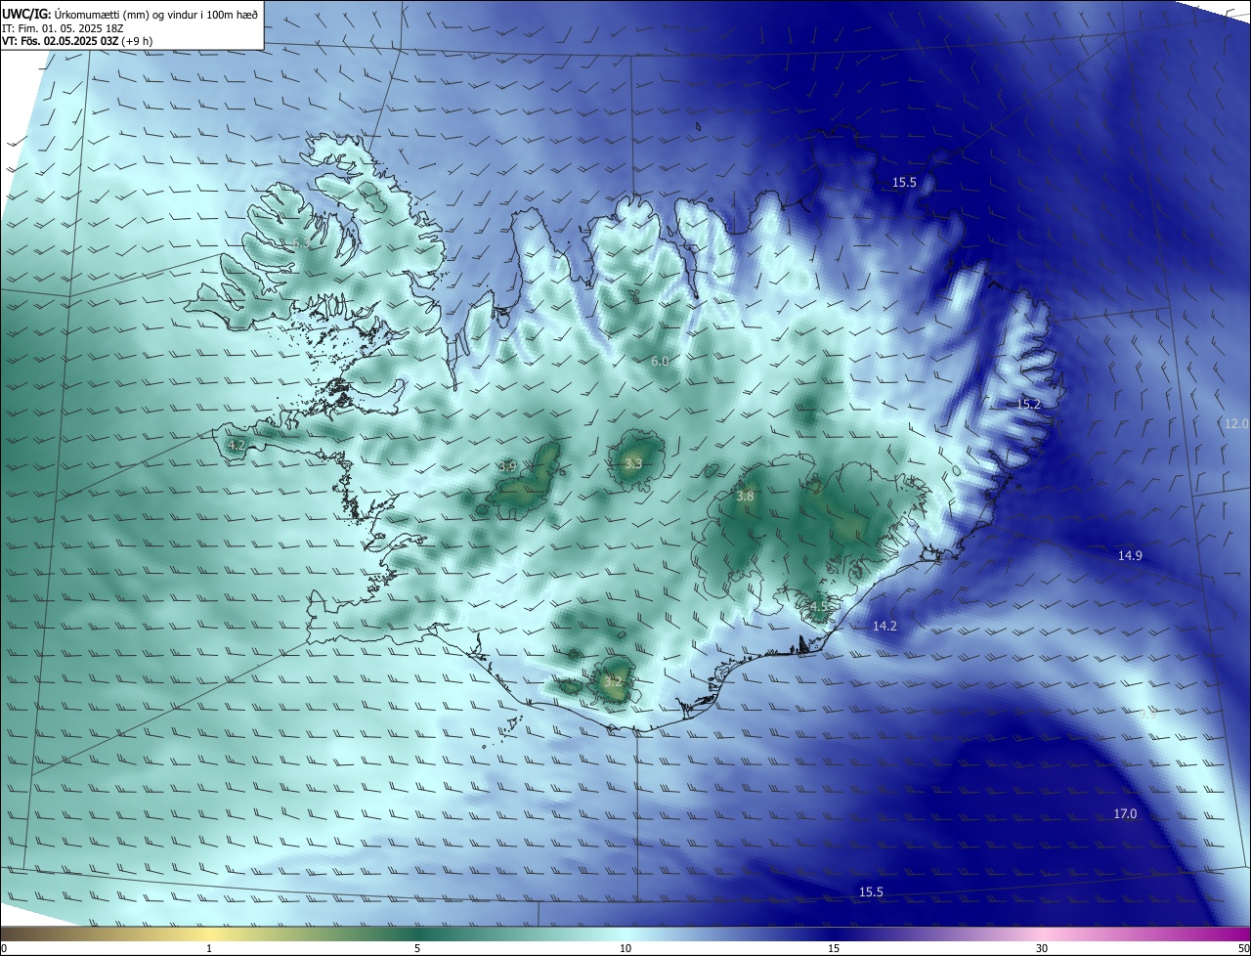Click the 30 tick on the color scale
This screenshot has height=956, width=1251.
1042,948
